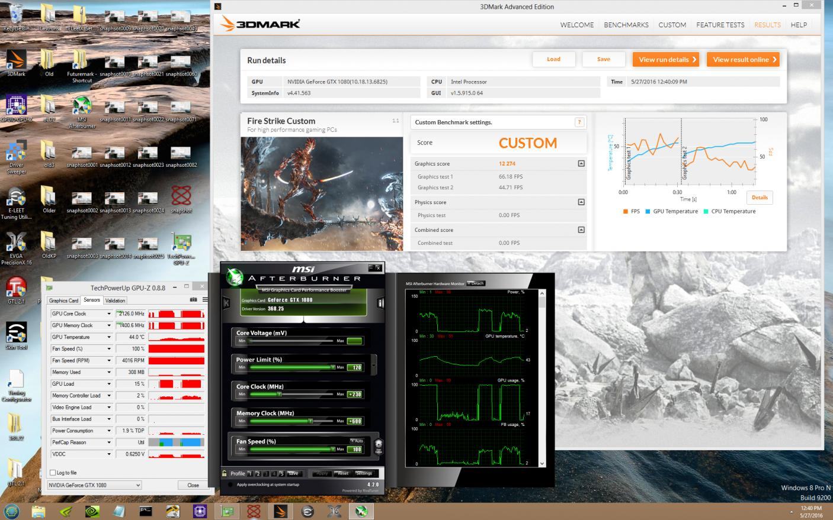Switch to Validation tab in GPU-Z

pos(115,301)
